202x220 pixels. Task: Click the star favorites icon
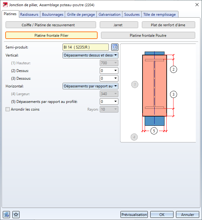coord(16,214)
